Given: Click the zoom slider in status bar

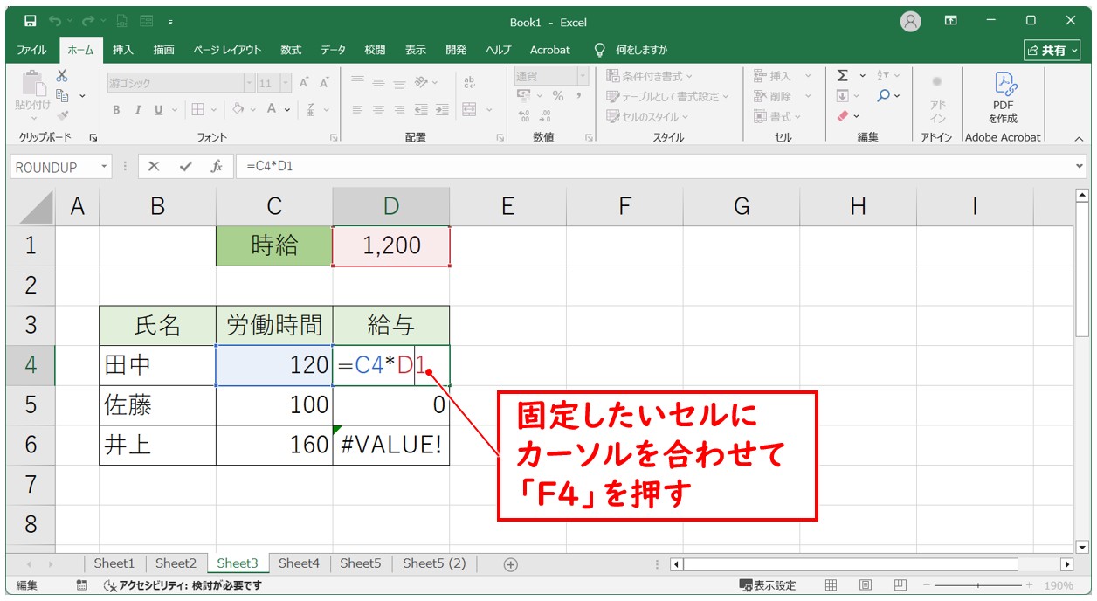Looking at the screenshot, I should 978,585.
